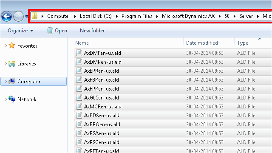Screen dimensions: 272x153
Task: Expand the Computer tree node
Action: pos(6,81)
